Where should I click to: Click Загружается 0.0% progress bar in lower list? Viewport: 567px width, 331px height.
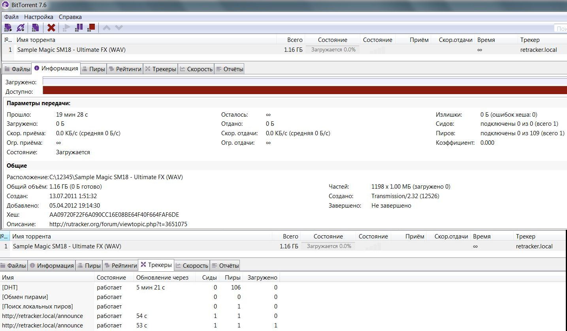click(x=328, y=246)
